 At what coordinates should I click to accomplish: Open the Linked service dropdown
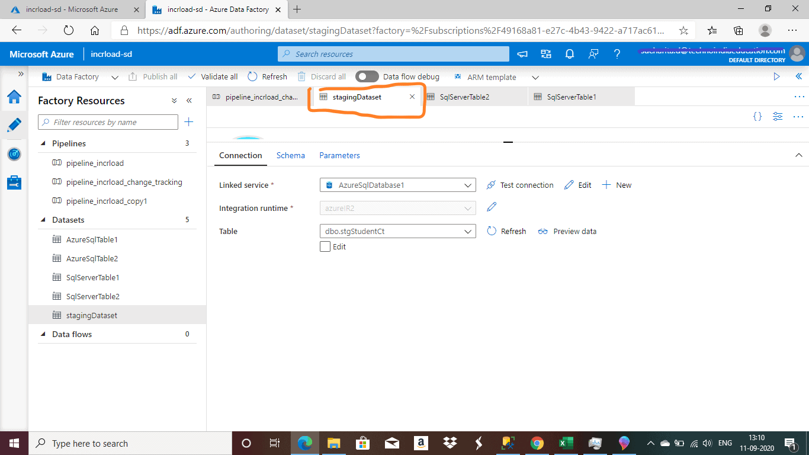[x=397, y=185]
